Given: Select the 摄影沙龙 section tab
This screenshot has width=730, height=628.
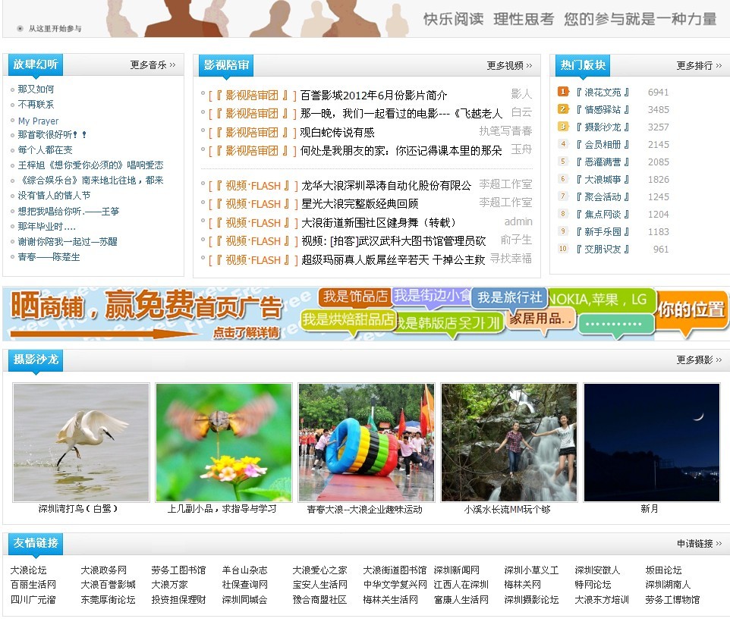Looking at the screenshot, I should [x=36, y=360].
